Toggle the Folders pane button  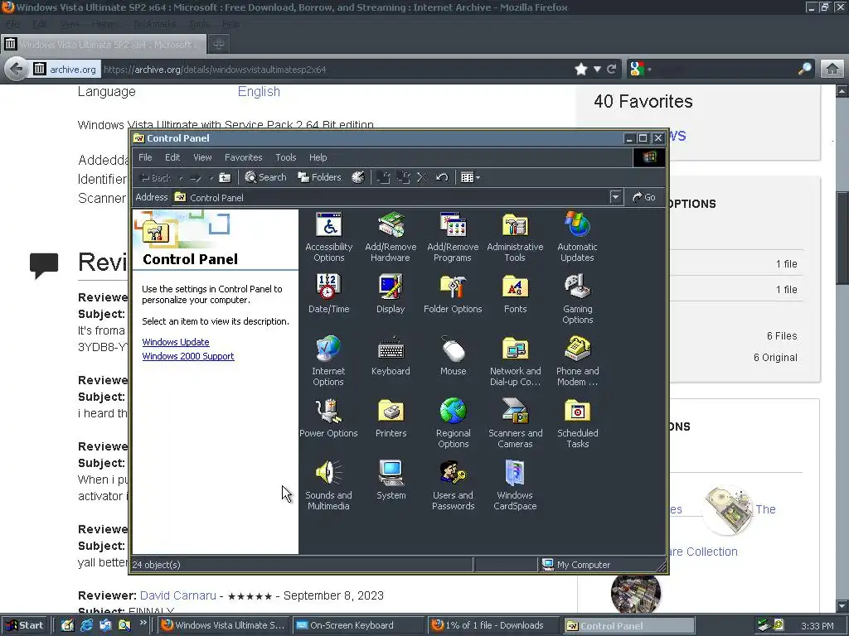pos(319,177)
